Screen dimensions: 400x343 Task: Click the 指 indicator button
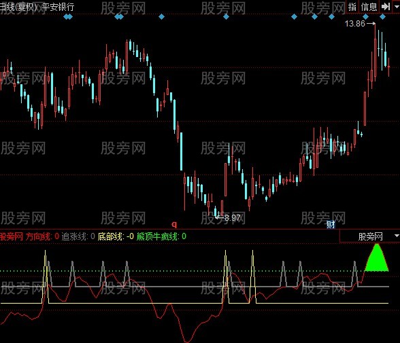click(352, 7)
